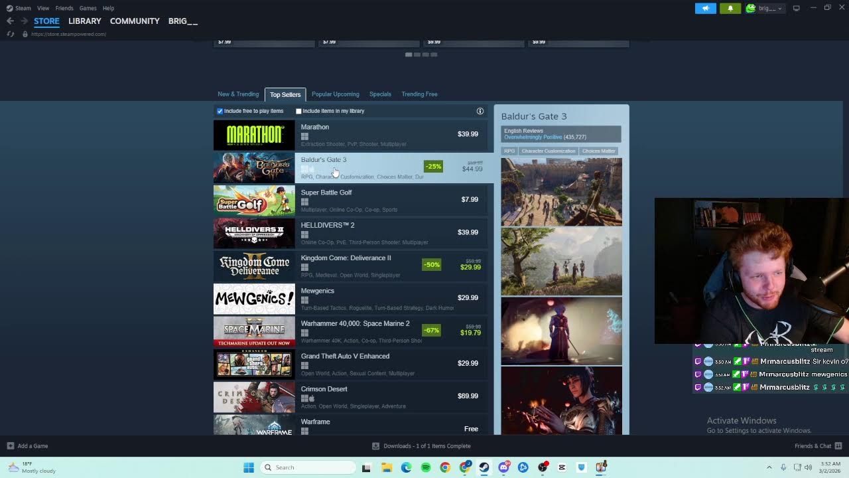Click the Downloads status icon
The height and width of the screenshot is (478, 849).
pos(375,446)
